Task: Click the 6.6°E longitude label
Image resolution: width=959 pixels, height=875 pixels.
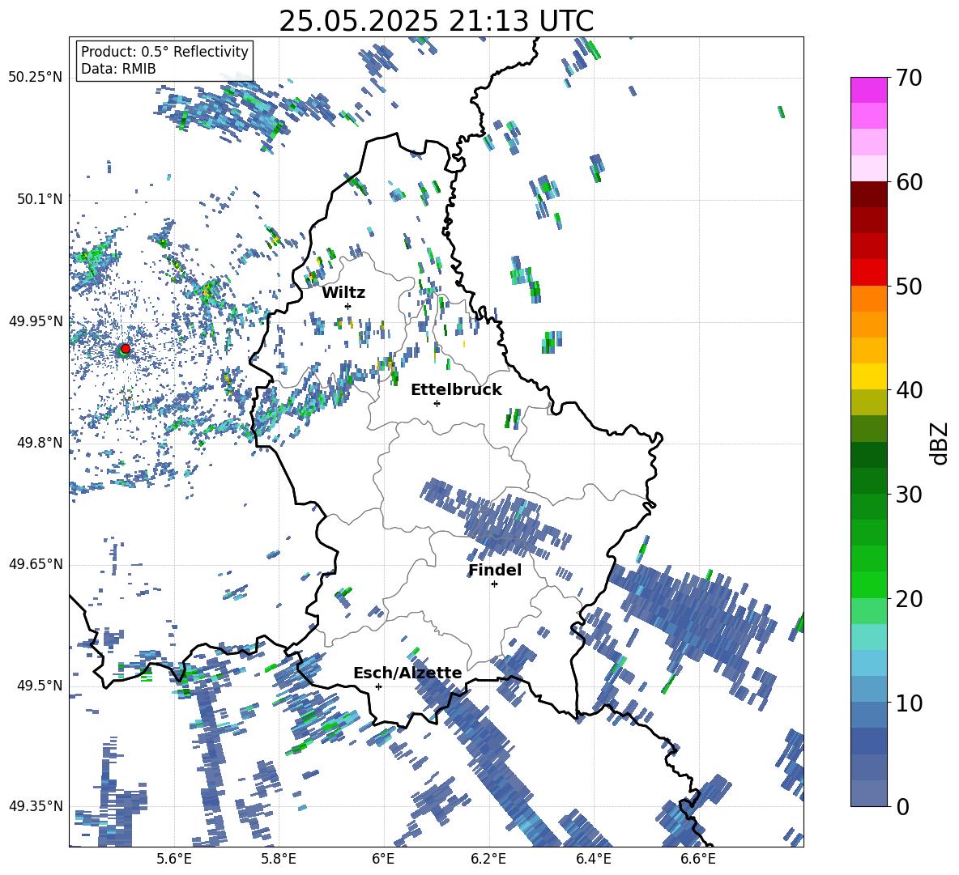Action: coord(698,859)
